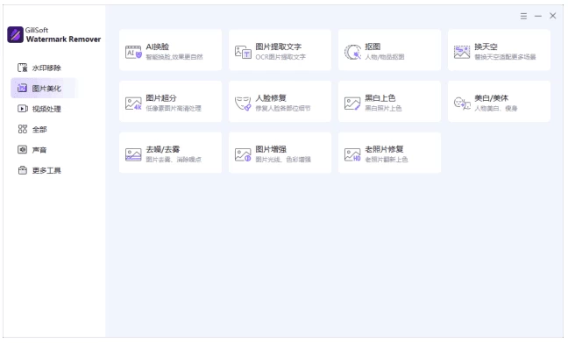
Task: Click the 老照片修复 HD icon
Action: point(352,154)
